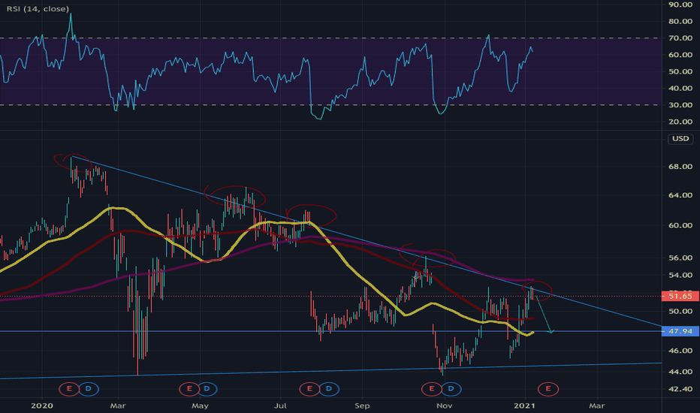This screenshot has height=413, width=700.
Task: Select the red ellipse drawn at the latest candles
Action: pos(536,290)
